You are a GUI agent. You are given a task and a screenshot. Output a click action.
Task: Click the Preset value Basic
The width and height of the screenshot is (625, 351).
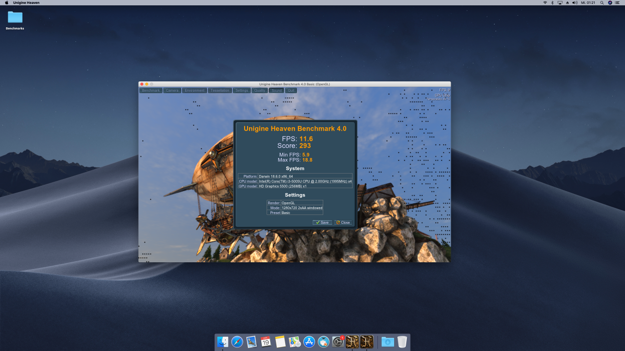click(x=286, y=213)
